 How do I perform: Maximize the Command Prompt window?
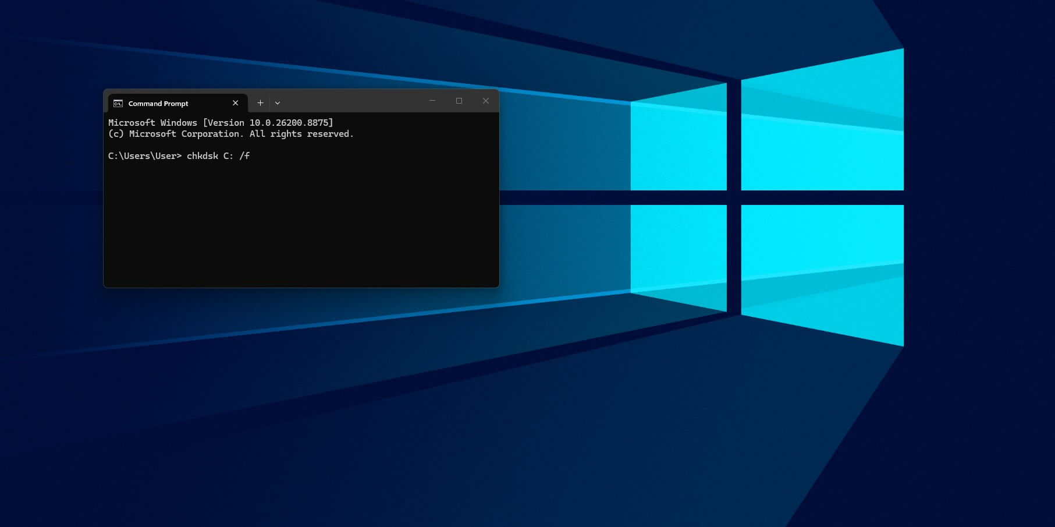[459, 101]
